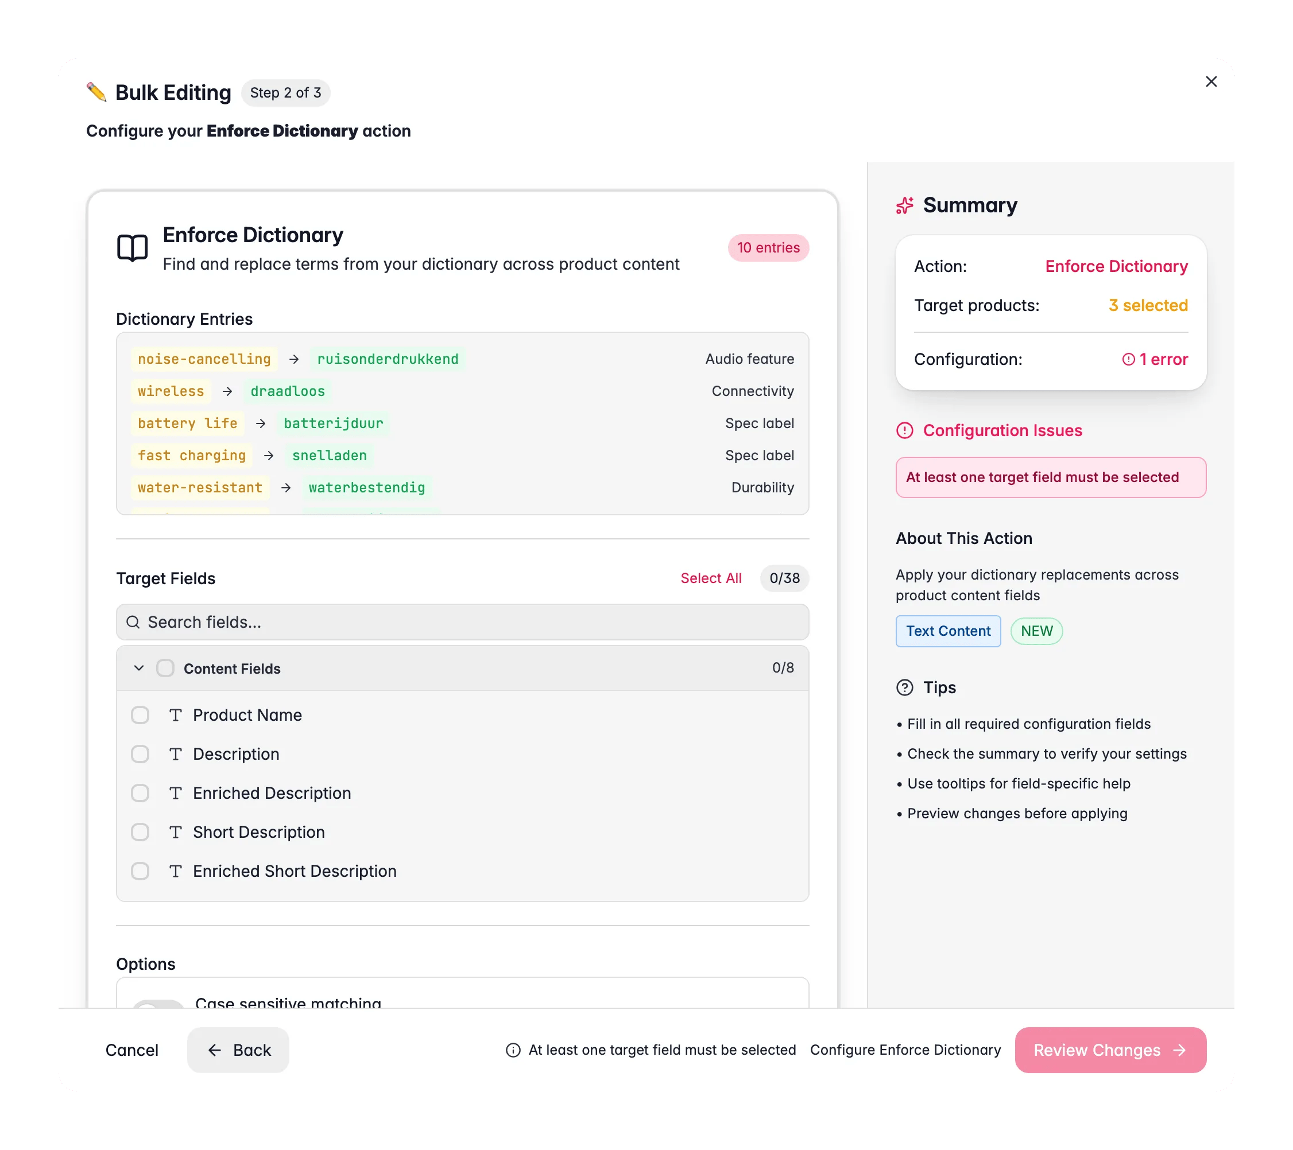Click the Audio feature category label
The width and height of the screenshot is (1293, 1150).
click(750, 359)
